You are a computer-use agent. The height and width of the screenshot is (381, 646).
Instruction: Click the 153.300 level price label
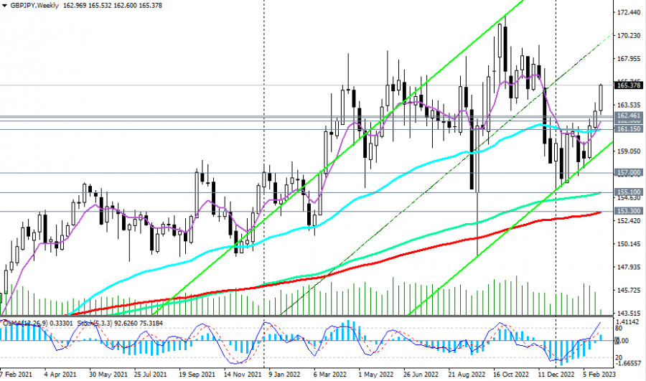click(629, 211)
